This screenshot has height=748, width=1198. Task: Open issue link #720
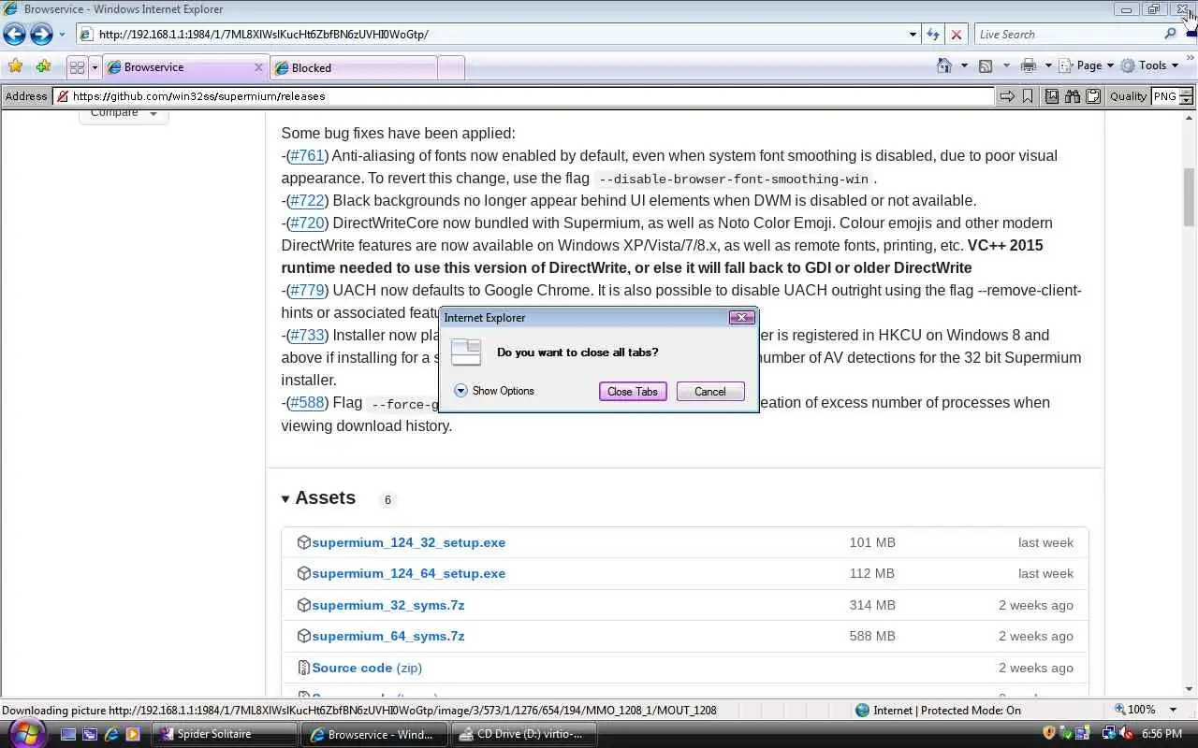307,223
